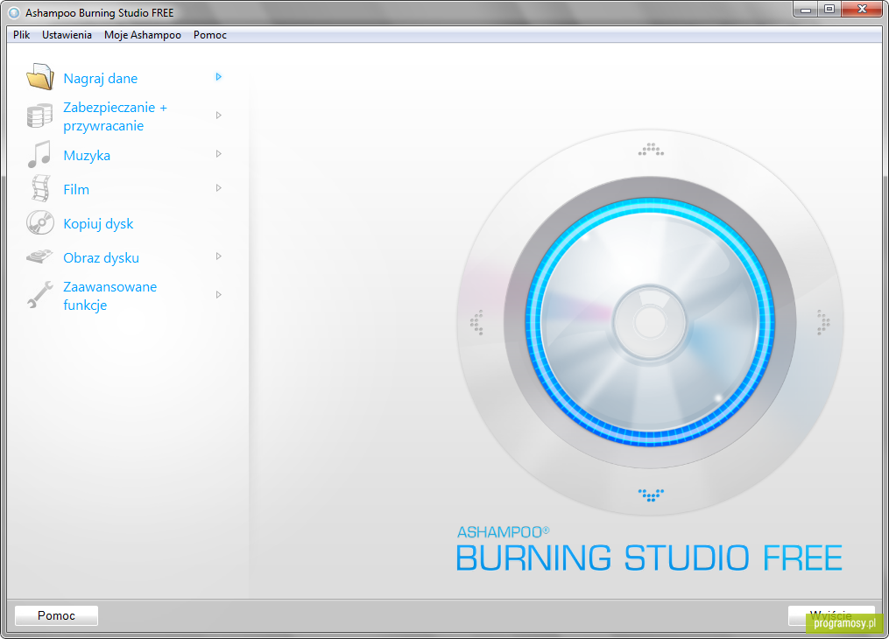Expand the Muzyka submenu arrow
The width and height of the screenshot is (889, 639).
[218, 154]
